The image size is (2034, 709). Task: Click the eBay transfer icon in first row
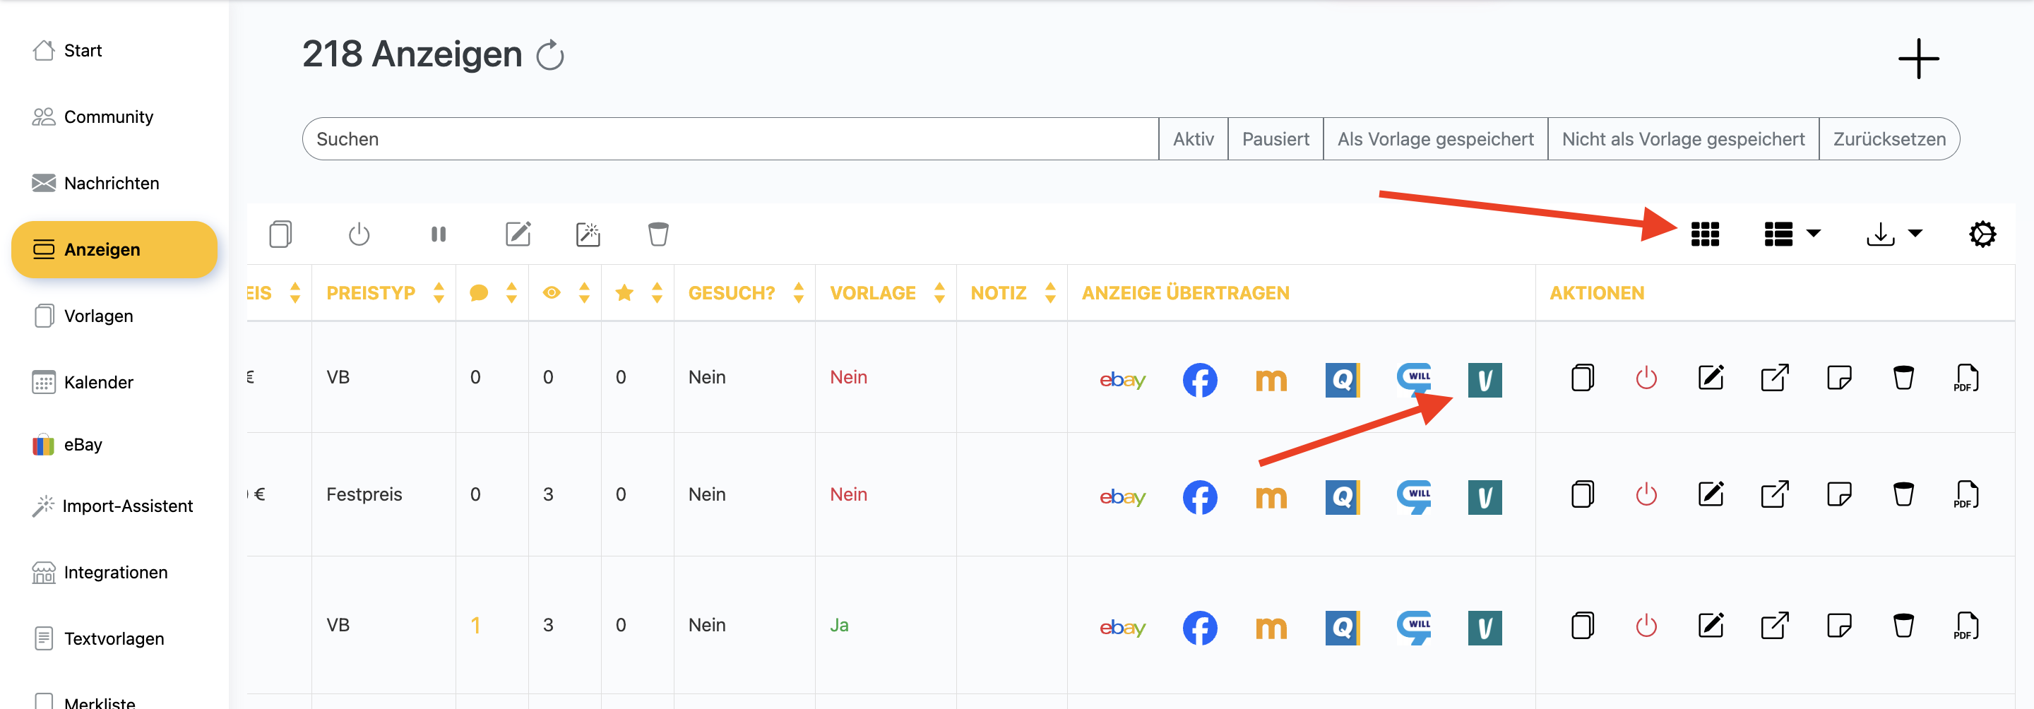(x=1122, y=380)
